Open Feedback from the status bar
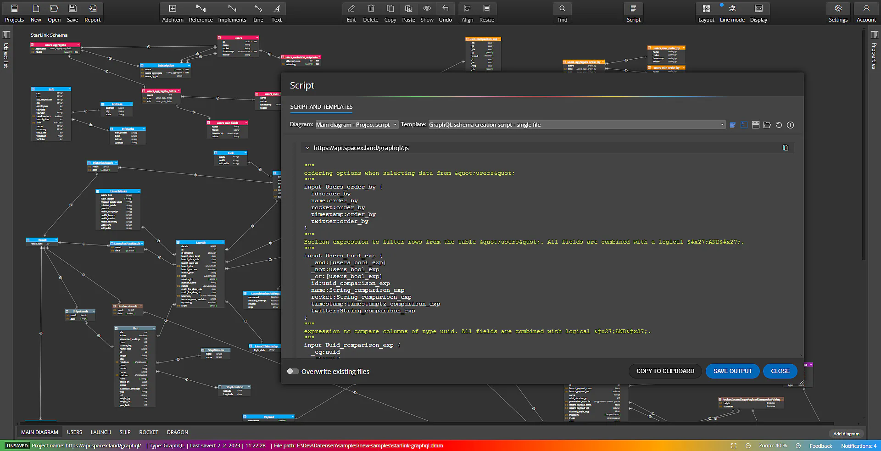This screenshot has width=881, height=451. (x=820, y=445)
